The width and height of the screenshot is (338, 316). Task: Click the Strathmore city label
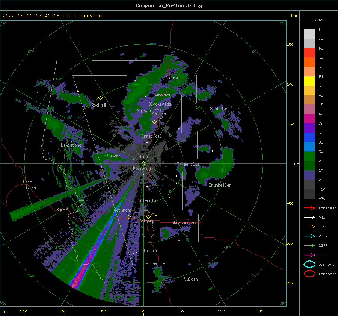click(x=183, y=222)
